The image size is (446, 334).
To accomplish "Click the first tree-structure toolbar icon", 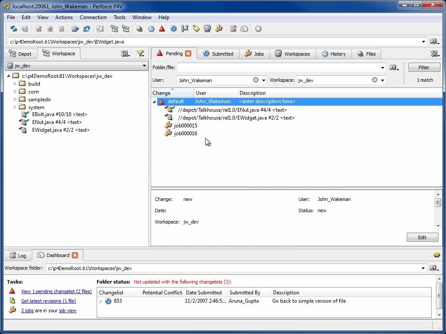I will (x=114, y=29).
